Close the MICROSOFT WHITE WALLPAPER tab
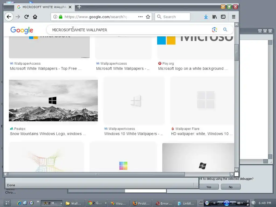The width and height of the screenshot is (276, 207). click(x=70, y=7)
